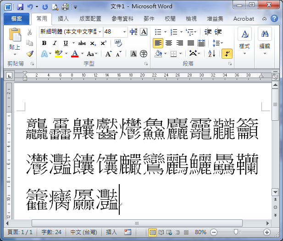Viewport: 283px width, 241px height.
Task: Toggle Superscript formatting
Action: [103, 43]
